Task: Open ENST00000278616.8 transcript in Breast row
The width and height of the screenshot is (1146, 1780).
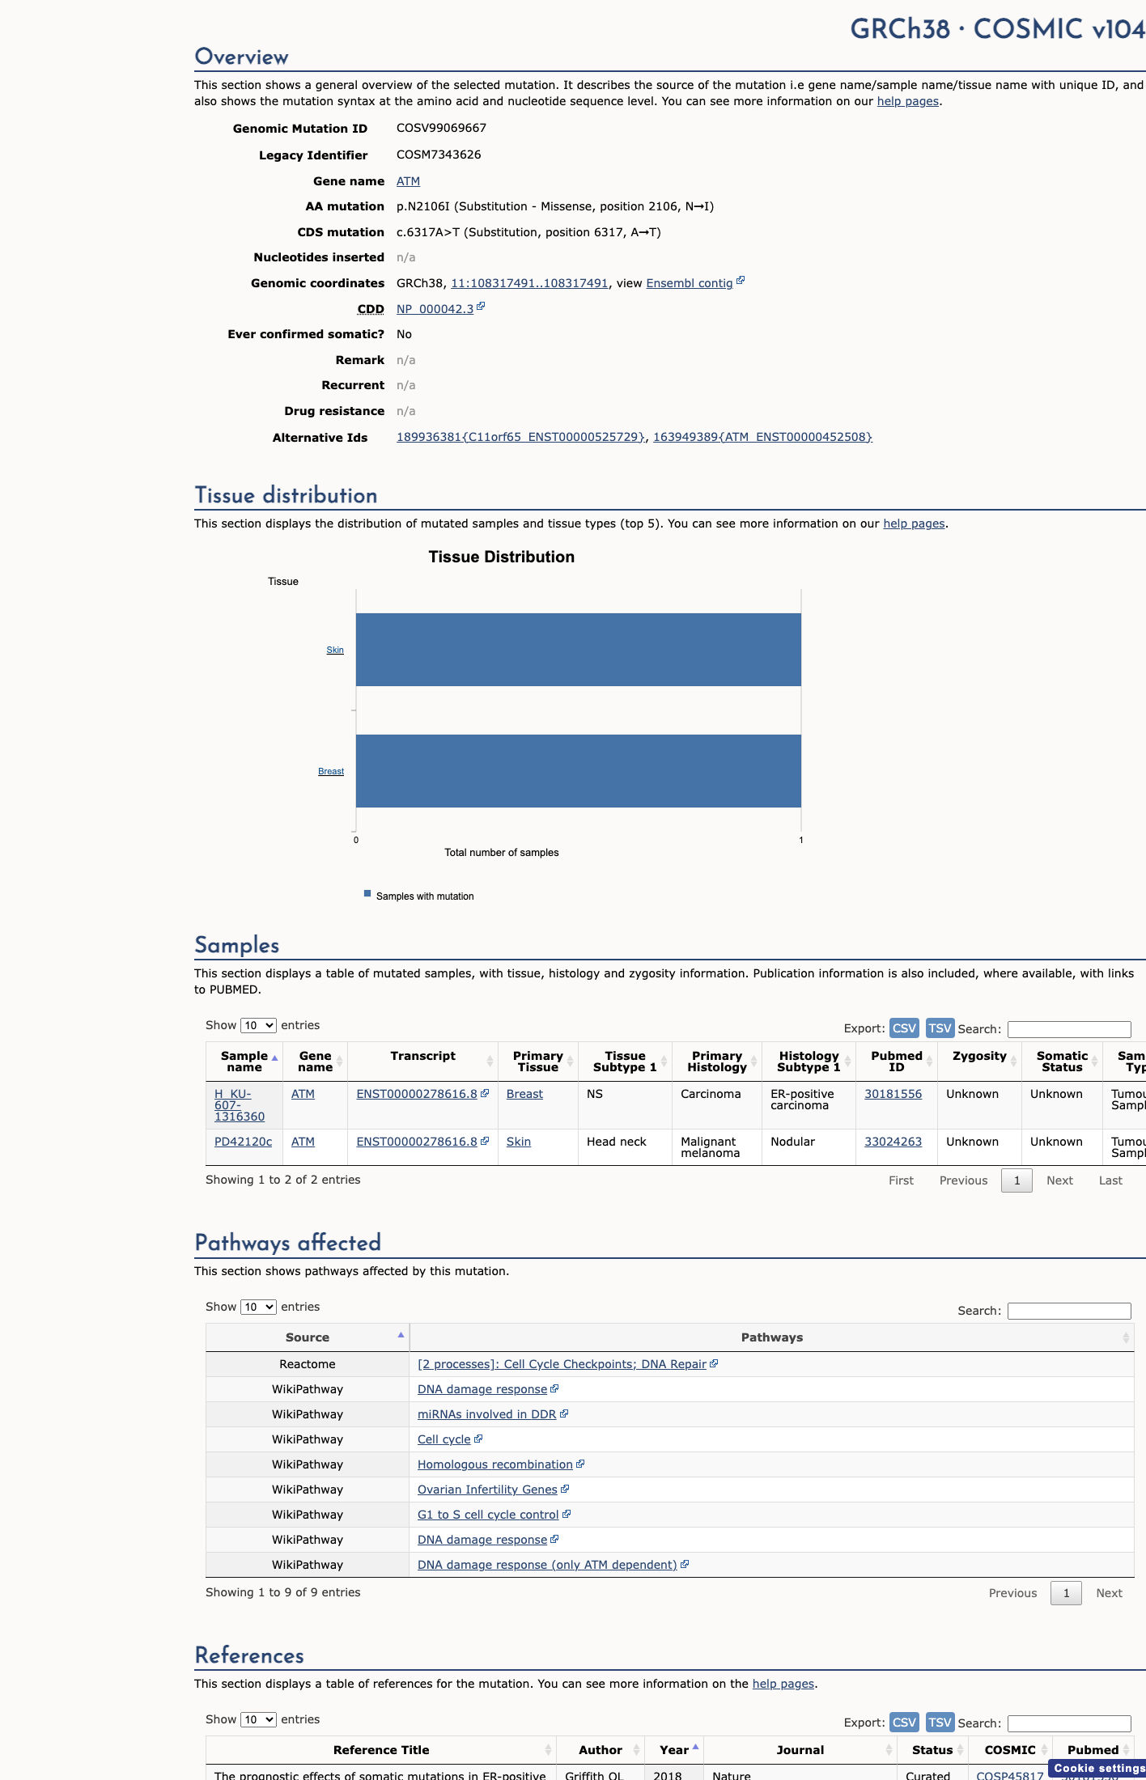Action: click(x=417, y=1094)
